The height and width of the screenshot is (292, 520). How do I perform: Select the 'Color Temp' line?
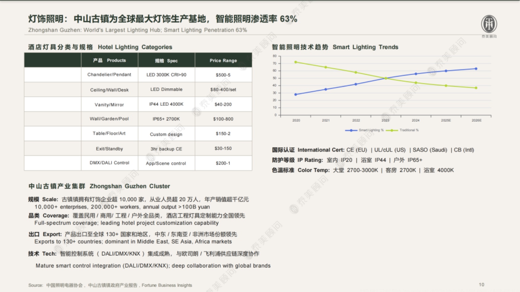(x=363, y=170)
